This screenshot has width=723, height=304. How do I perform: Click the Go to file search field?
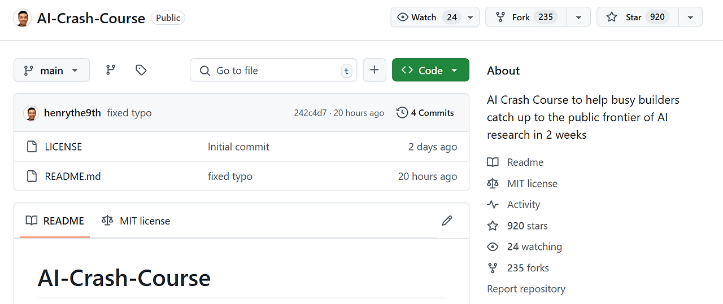click(273, 71)
